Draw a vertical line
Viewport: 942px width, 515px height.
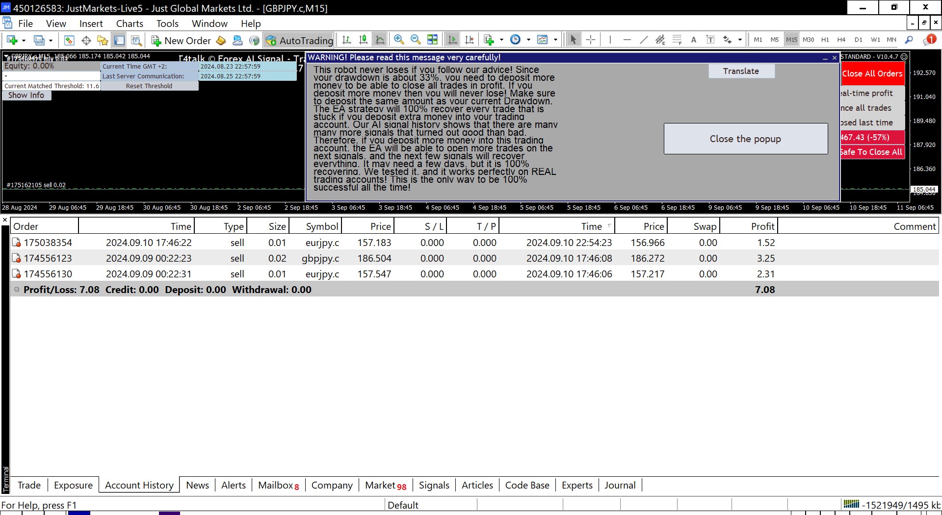(610, 40)
